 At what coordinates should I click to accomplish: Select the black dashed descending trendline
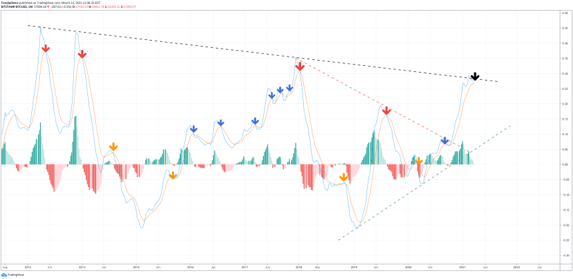[x=167, y=43]
